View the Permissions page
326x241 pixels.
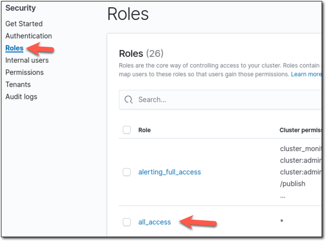click(24, 72)
